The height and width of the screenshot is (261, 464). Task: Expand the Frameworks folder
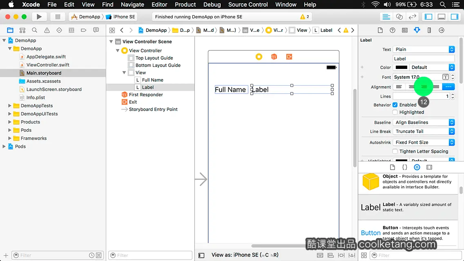click(x=9, y=138)
